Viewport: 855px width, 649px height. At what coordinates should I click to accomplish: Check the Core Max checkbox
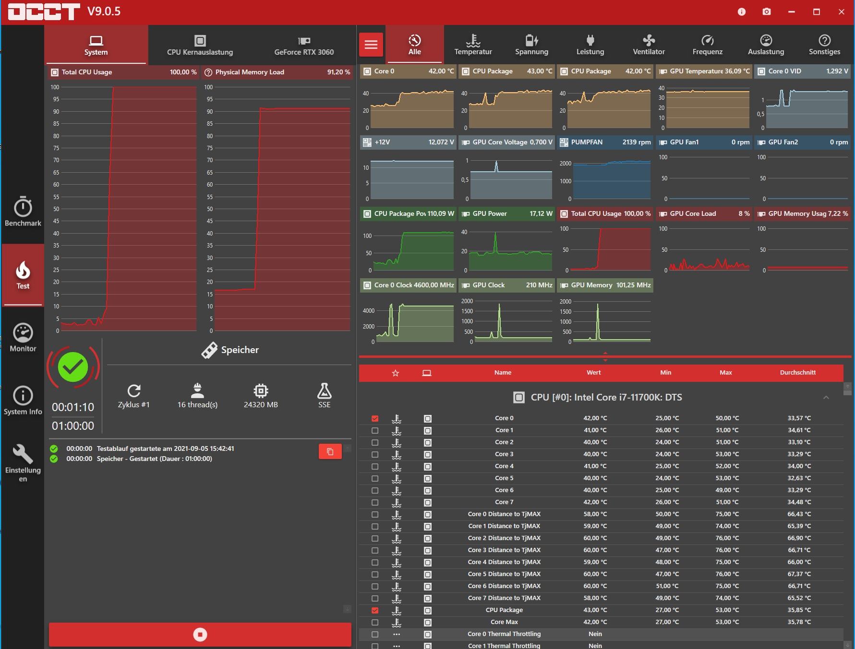[375, 622]
